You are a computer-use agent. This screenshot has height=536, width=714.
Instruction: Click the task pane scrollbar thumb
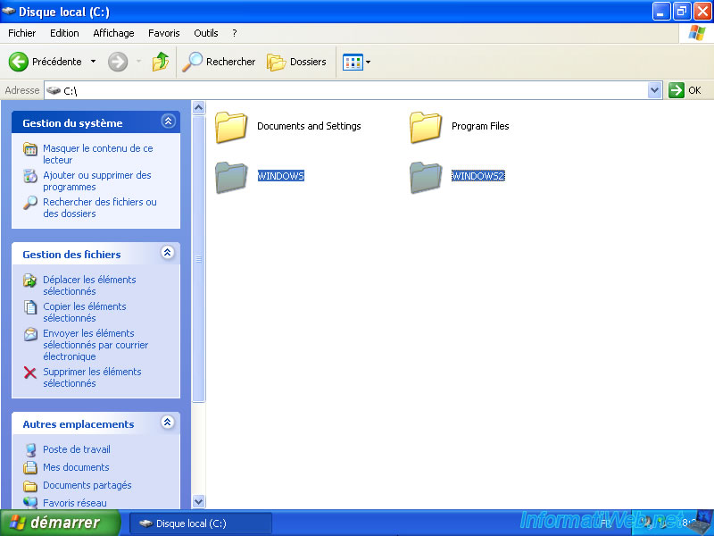(198, 259)
